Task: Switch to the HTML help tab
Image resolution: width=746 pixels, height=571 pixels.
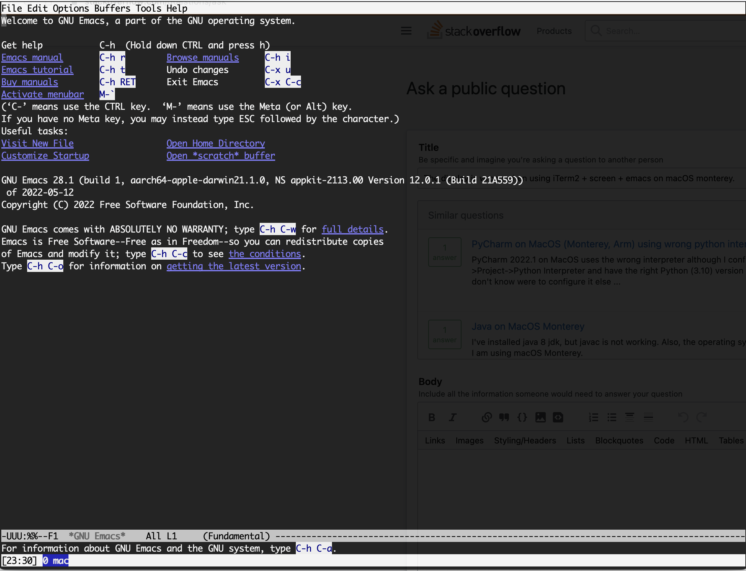Action: pos(696,441)
